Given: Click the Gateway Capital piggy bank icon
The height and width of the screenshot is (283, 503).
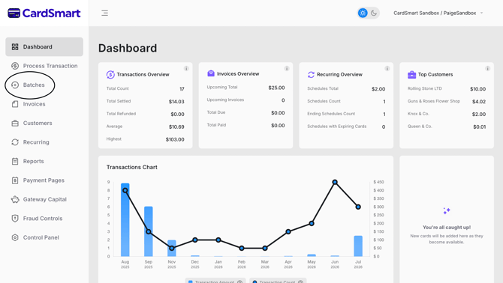Looking at the screenshot, I should (x=15, y=200).
